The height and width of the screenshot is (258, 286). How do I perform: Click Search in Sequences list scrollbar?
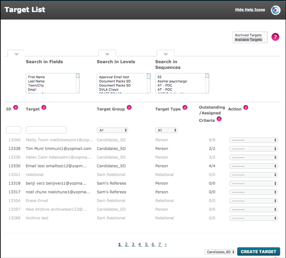tap(207, 83)
